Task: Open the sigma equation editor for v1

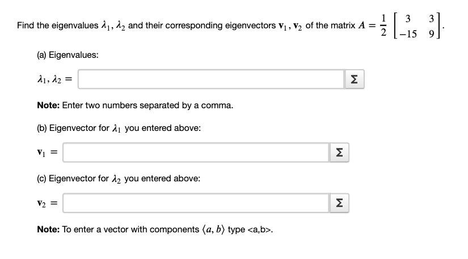Action: tap(339, 152)
